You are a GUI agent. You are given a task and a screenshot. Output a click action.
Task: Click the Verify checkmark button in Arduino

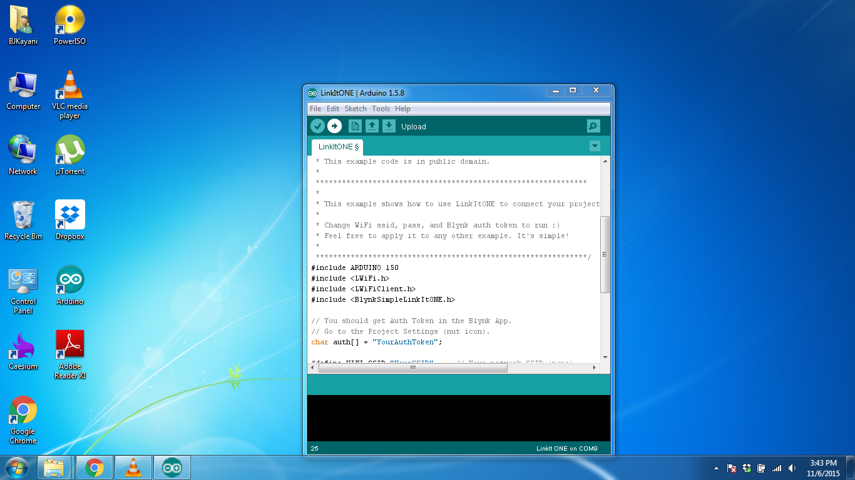click(x=318, y=126)
